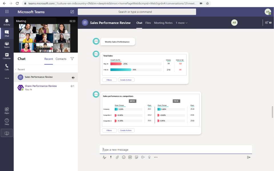This screenshot has width=274, height=171.
Task: Click the 'Type a new message' field
Action: [176, 150]
